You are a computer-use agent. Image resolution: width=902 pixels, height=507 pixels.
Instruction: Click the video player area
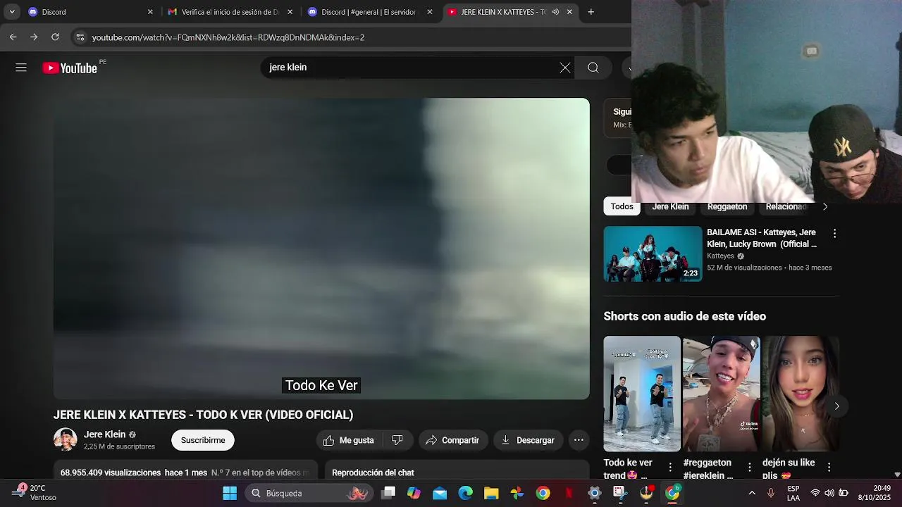point(321,249)
